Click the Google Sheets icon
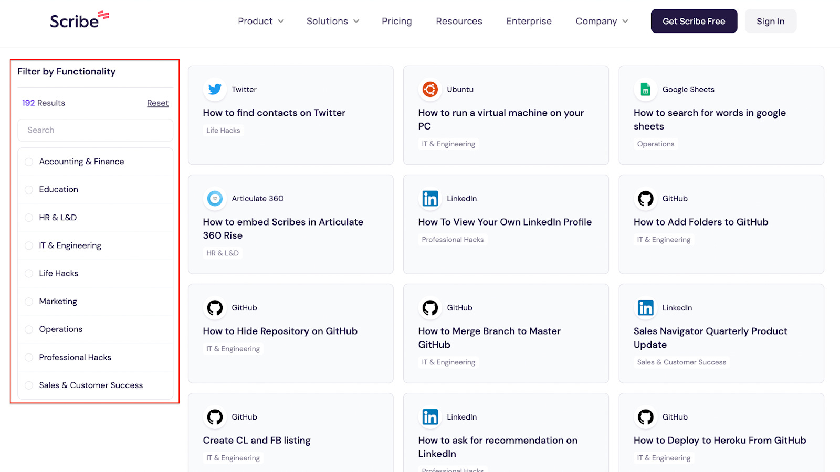 [645, 90]
